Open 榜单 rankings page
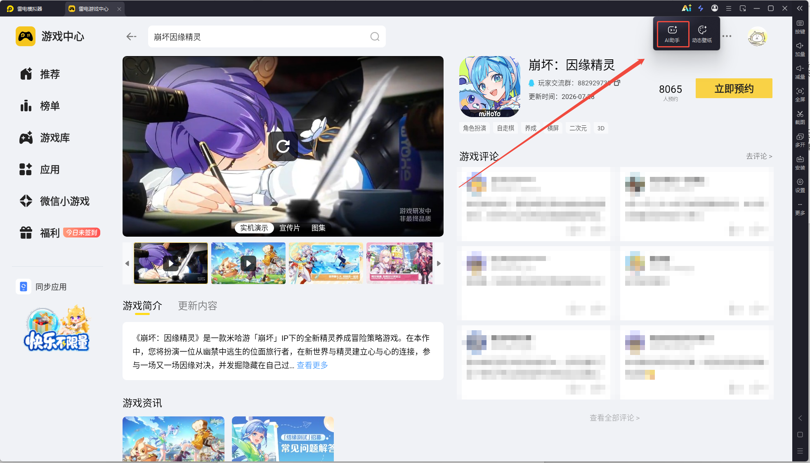The height and width of the screenshot is (463, 810). [x=40, y=106]
